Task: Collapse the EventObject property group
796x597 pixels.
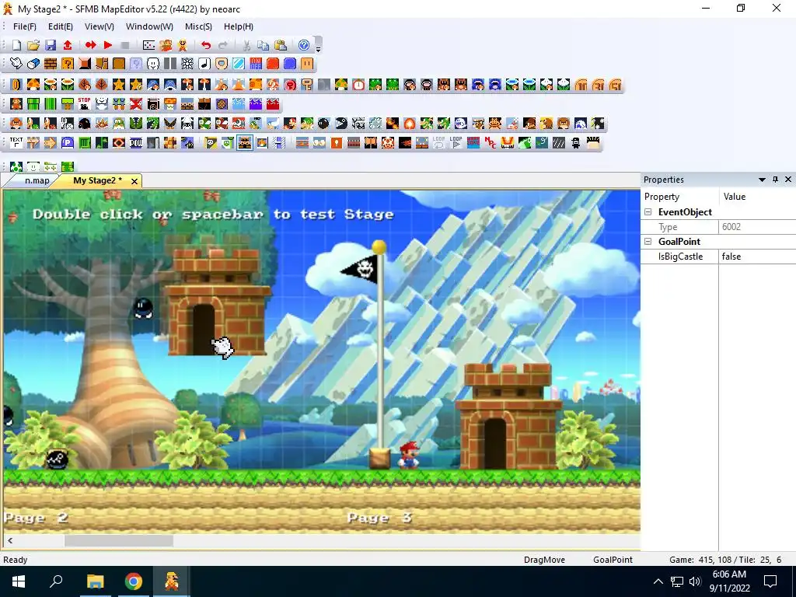Action: point(648,212)
